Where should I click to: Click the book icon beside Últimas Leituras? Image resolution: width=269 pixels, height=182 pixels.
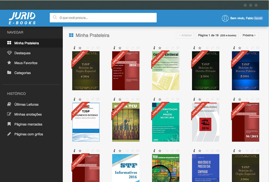(9, 104)
